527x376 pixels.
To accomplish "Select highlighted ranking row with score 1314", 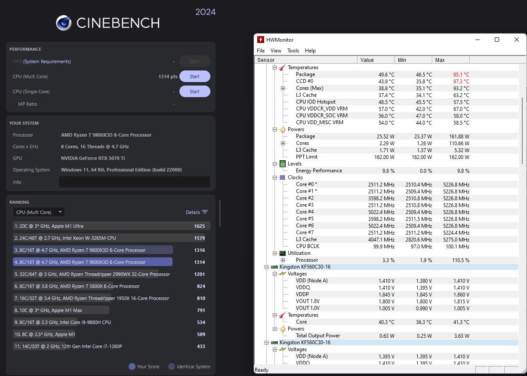I will 111,262.
